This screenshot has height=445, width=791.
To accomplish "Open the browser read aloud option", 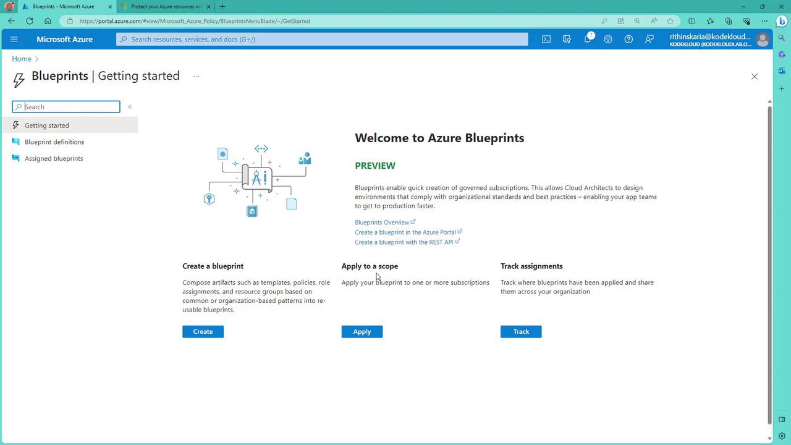I will (653, 21).
